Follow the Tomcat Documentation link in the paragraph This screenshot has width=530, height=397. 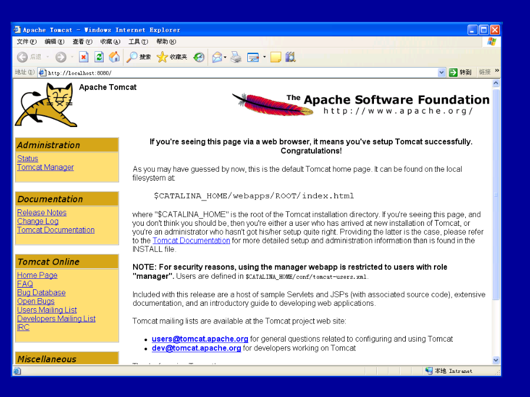pos(191,241)
